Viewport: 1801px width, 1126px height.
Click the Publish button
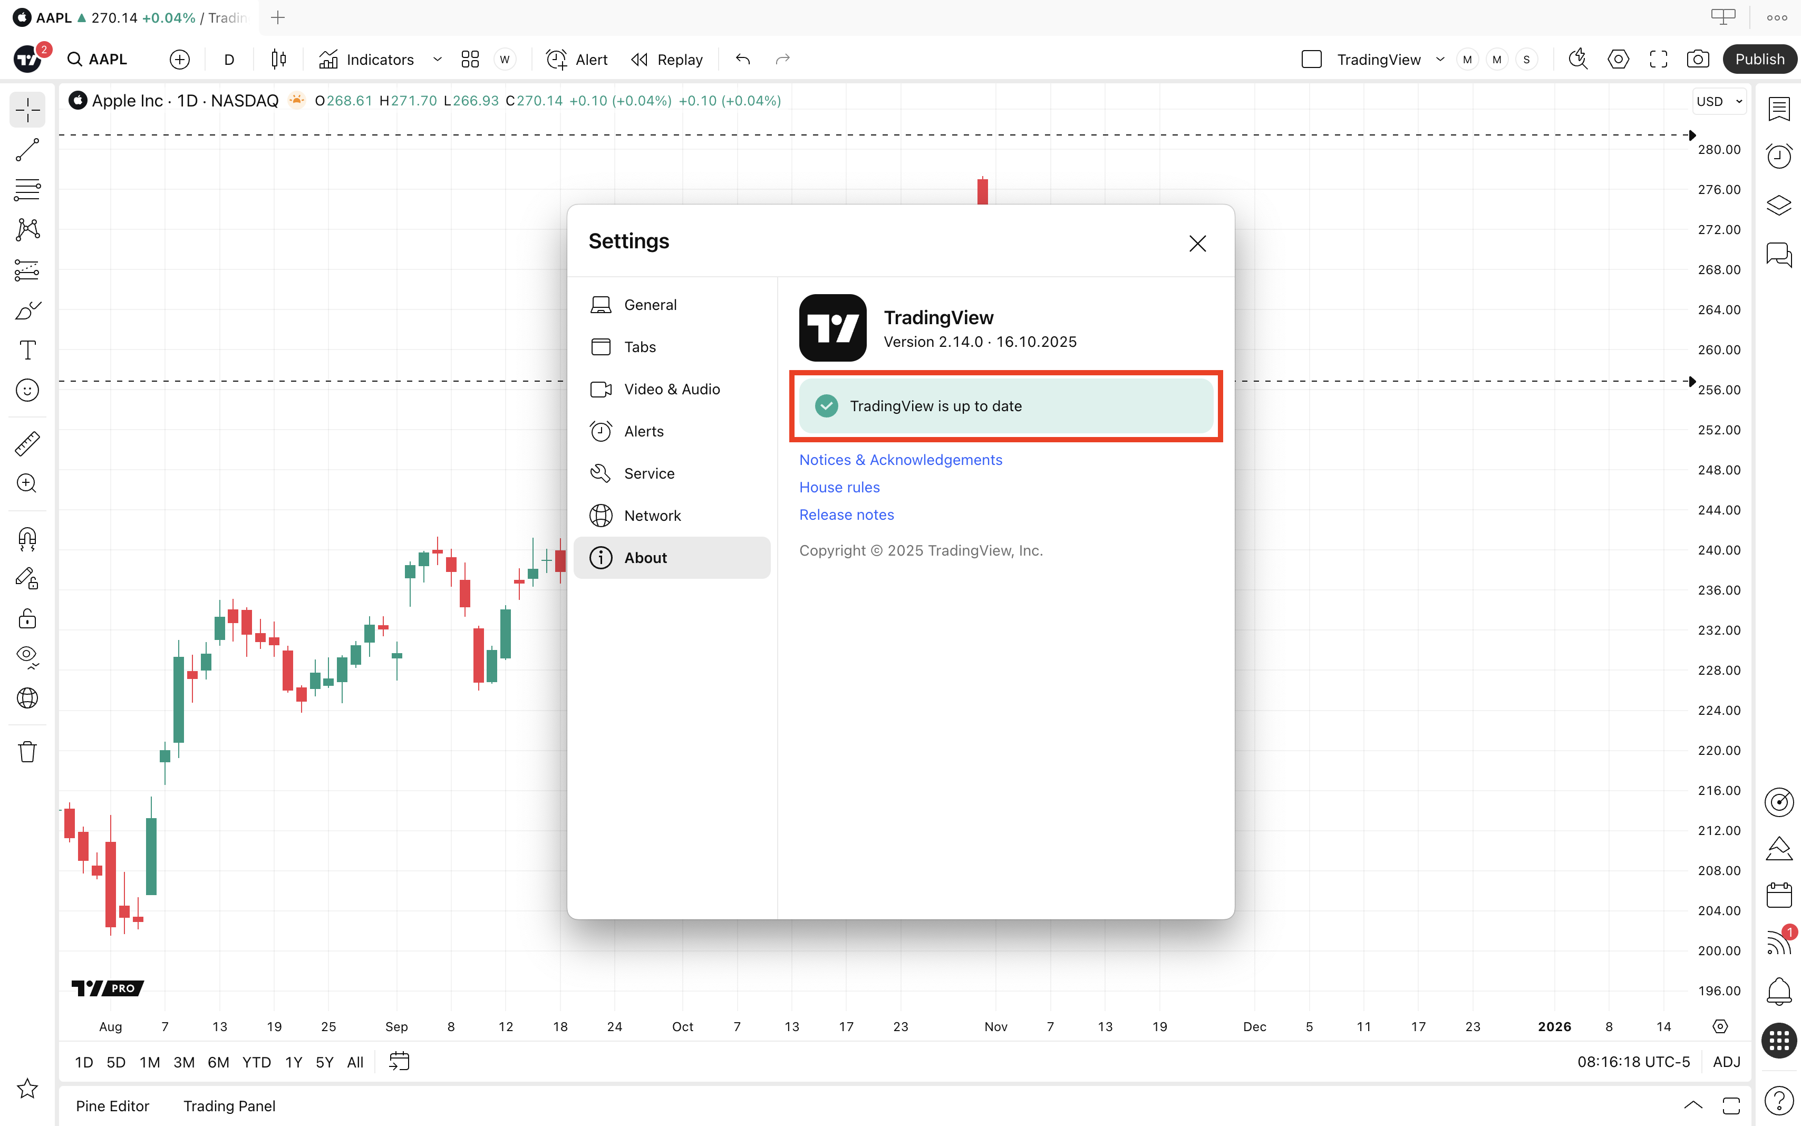coord(1759,60)
